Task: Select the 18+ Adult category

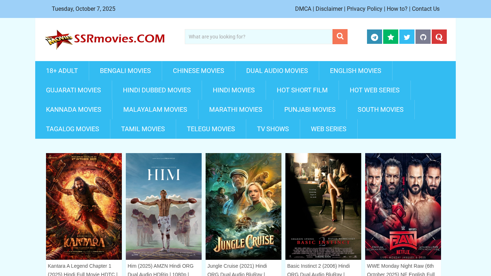Action: (x=62, y=71)
